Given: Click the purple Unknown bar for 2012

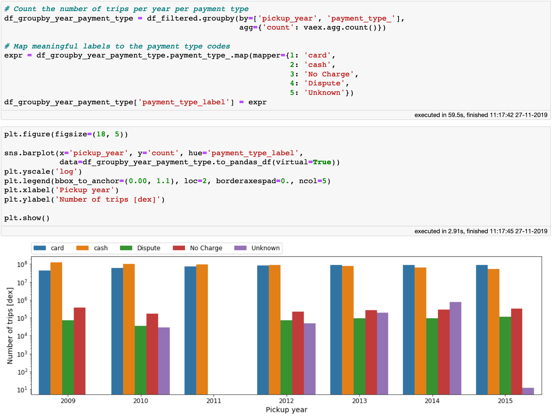Looking at the screenshot, I should point(310,359).
